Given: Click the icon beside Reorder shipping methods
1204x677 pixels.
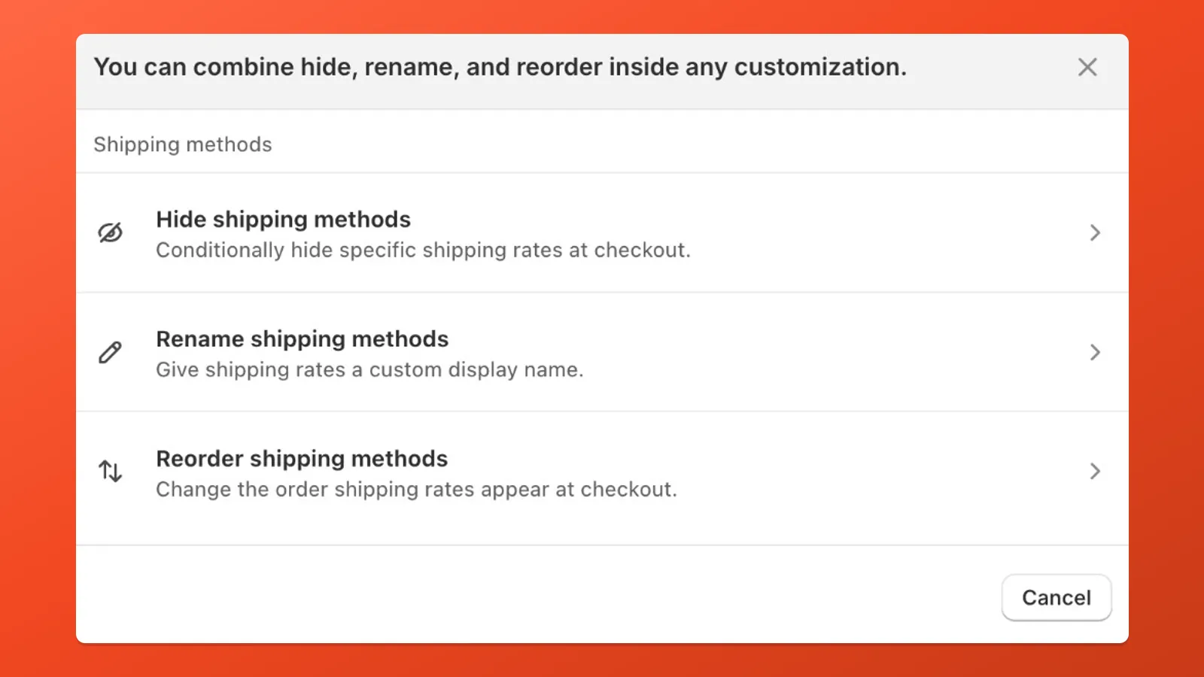Looking at the screenshot, I should click(x=111, y=472).
